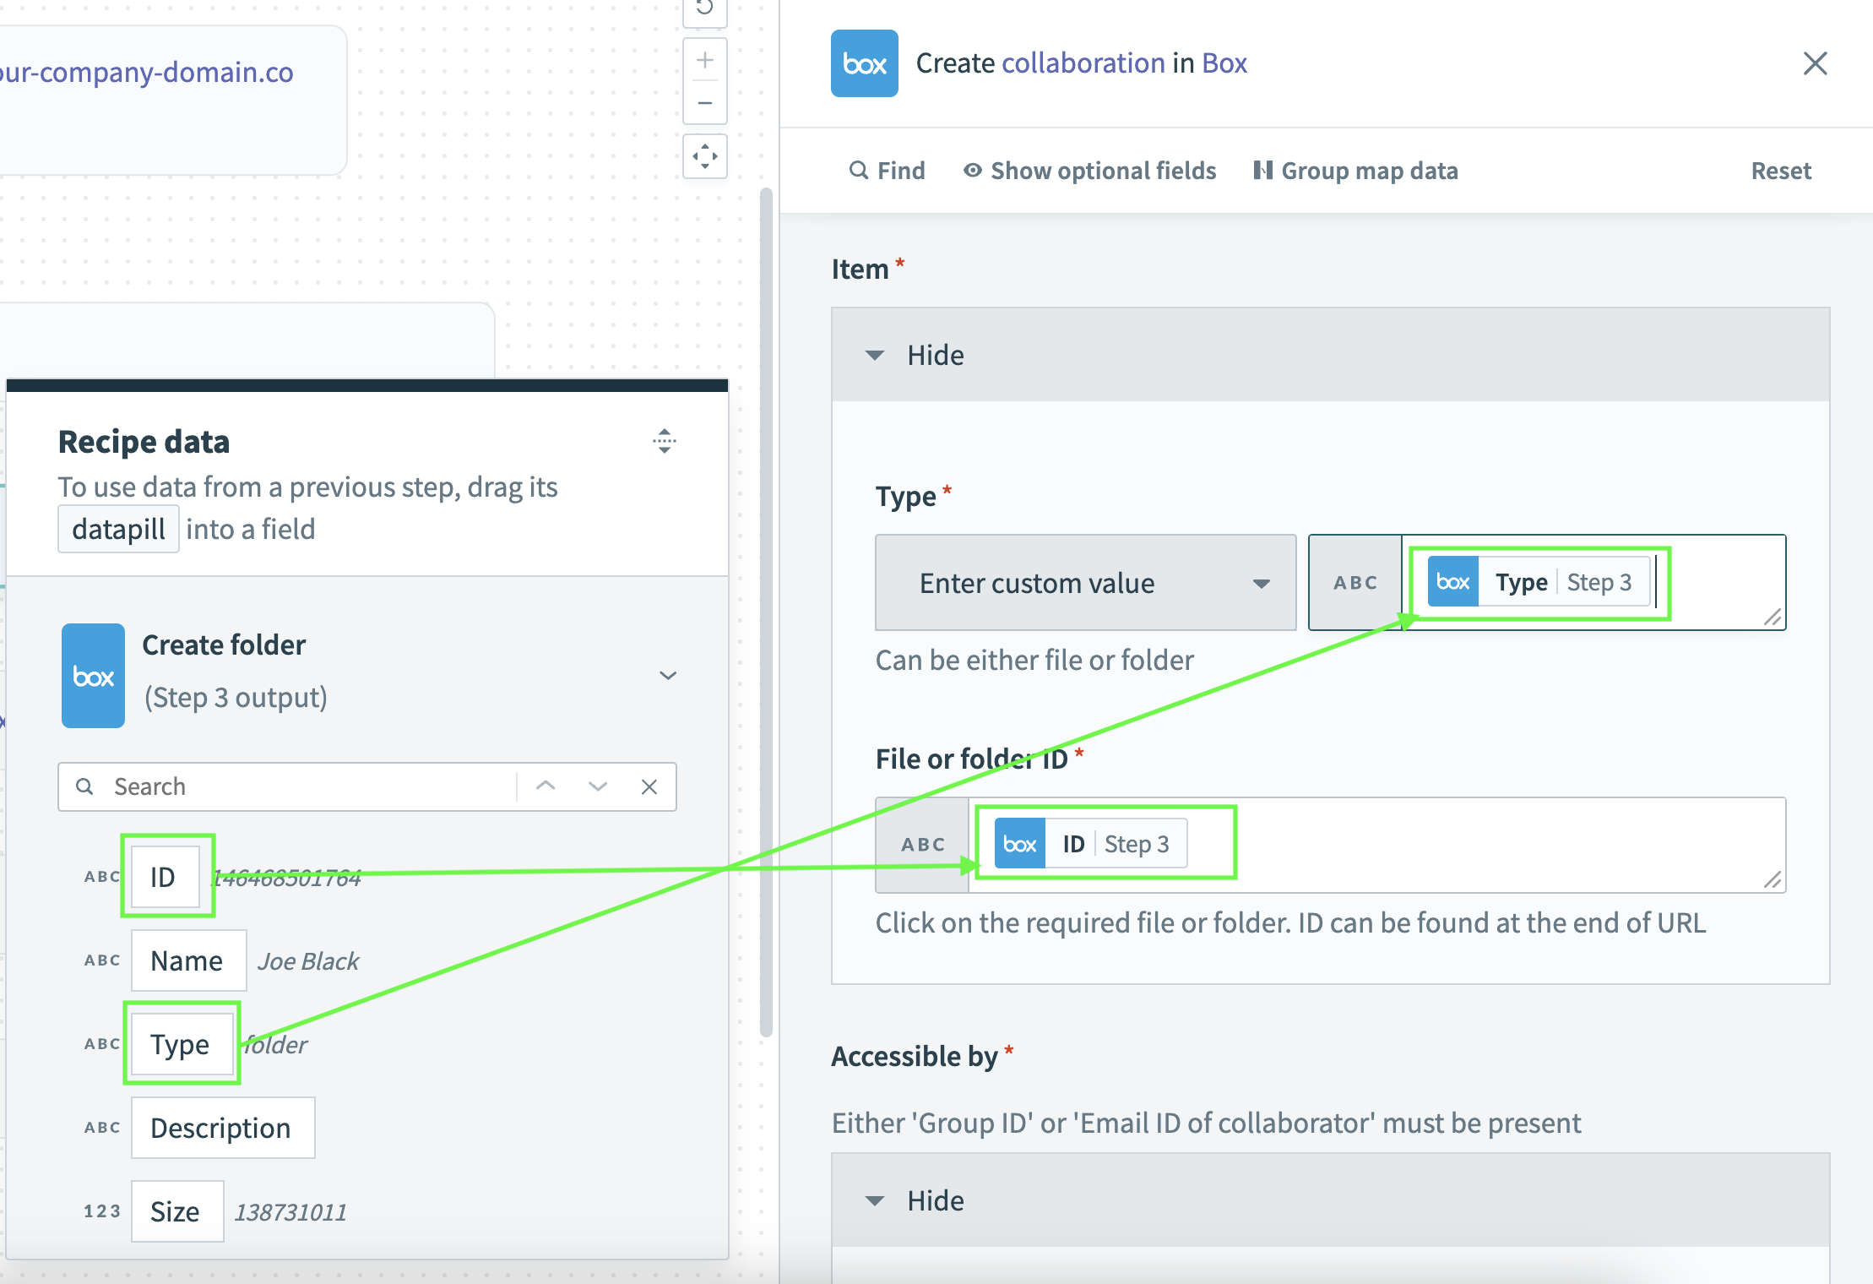Go to previous search result arrow

point(546,786)
